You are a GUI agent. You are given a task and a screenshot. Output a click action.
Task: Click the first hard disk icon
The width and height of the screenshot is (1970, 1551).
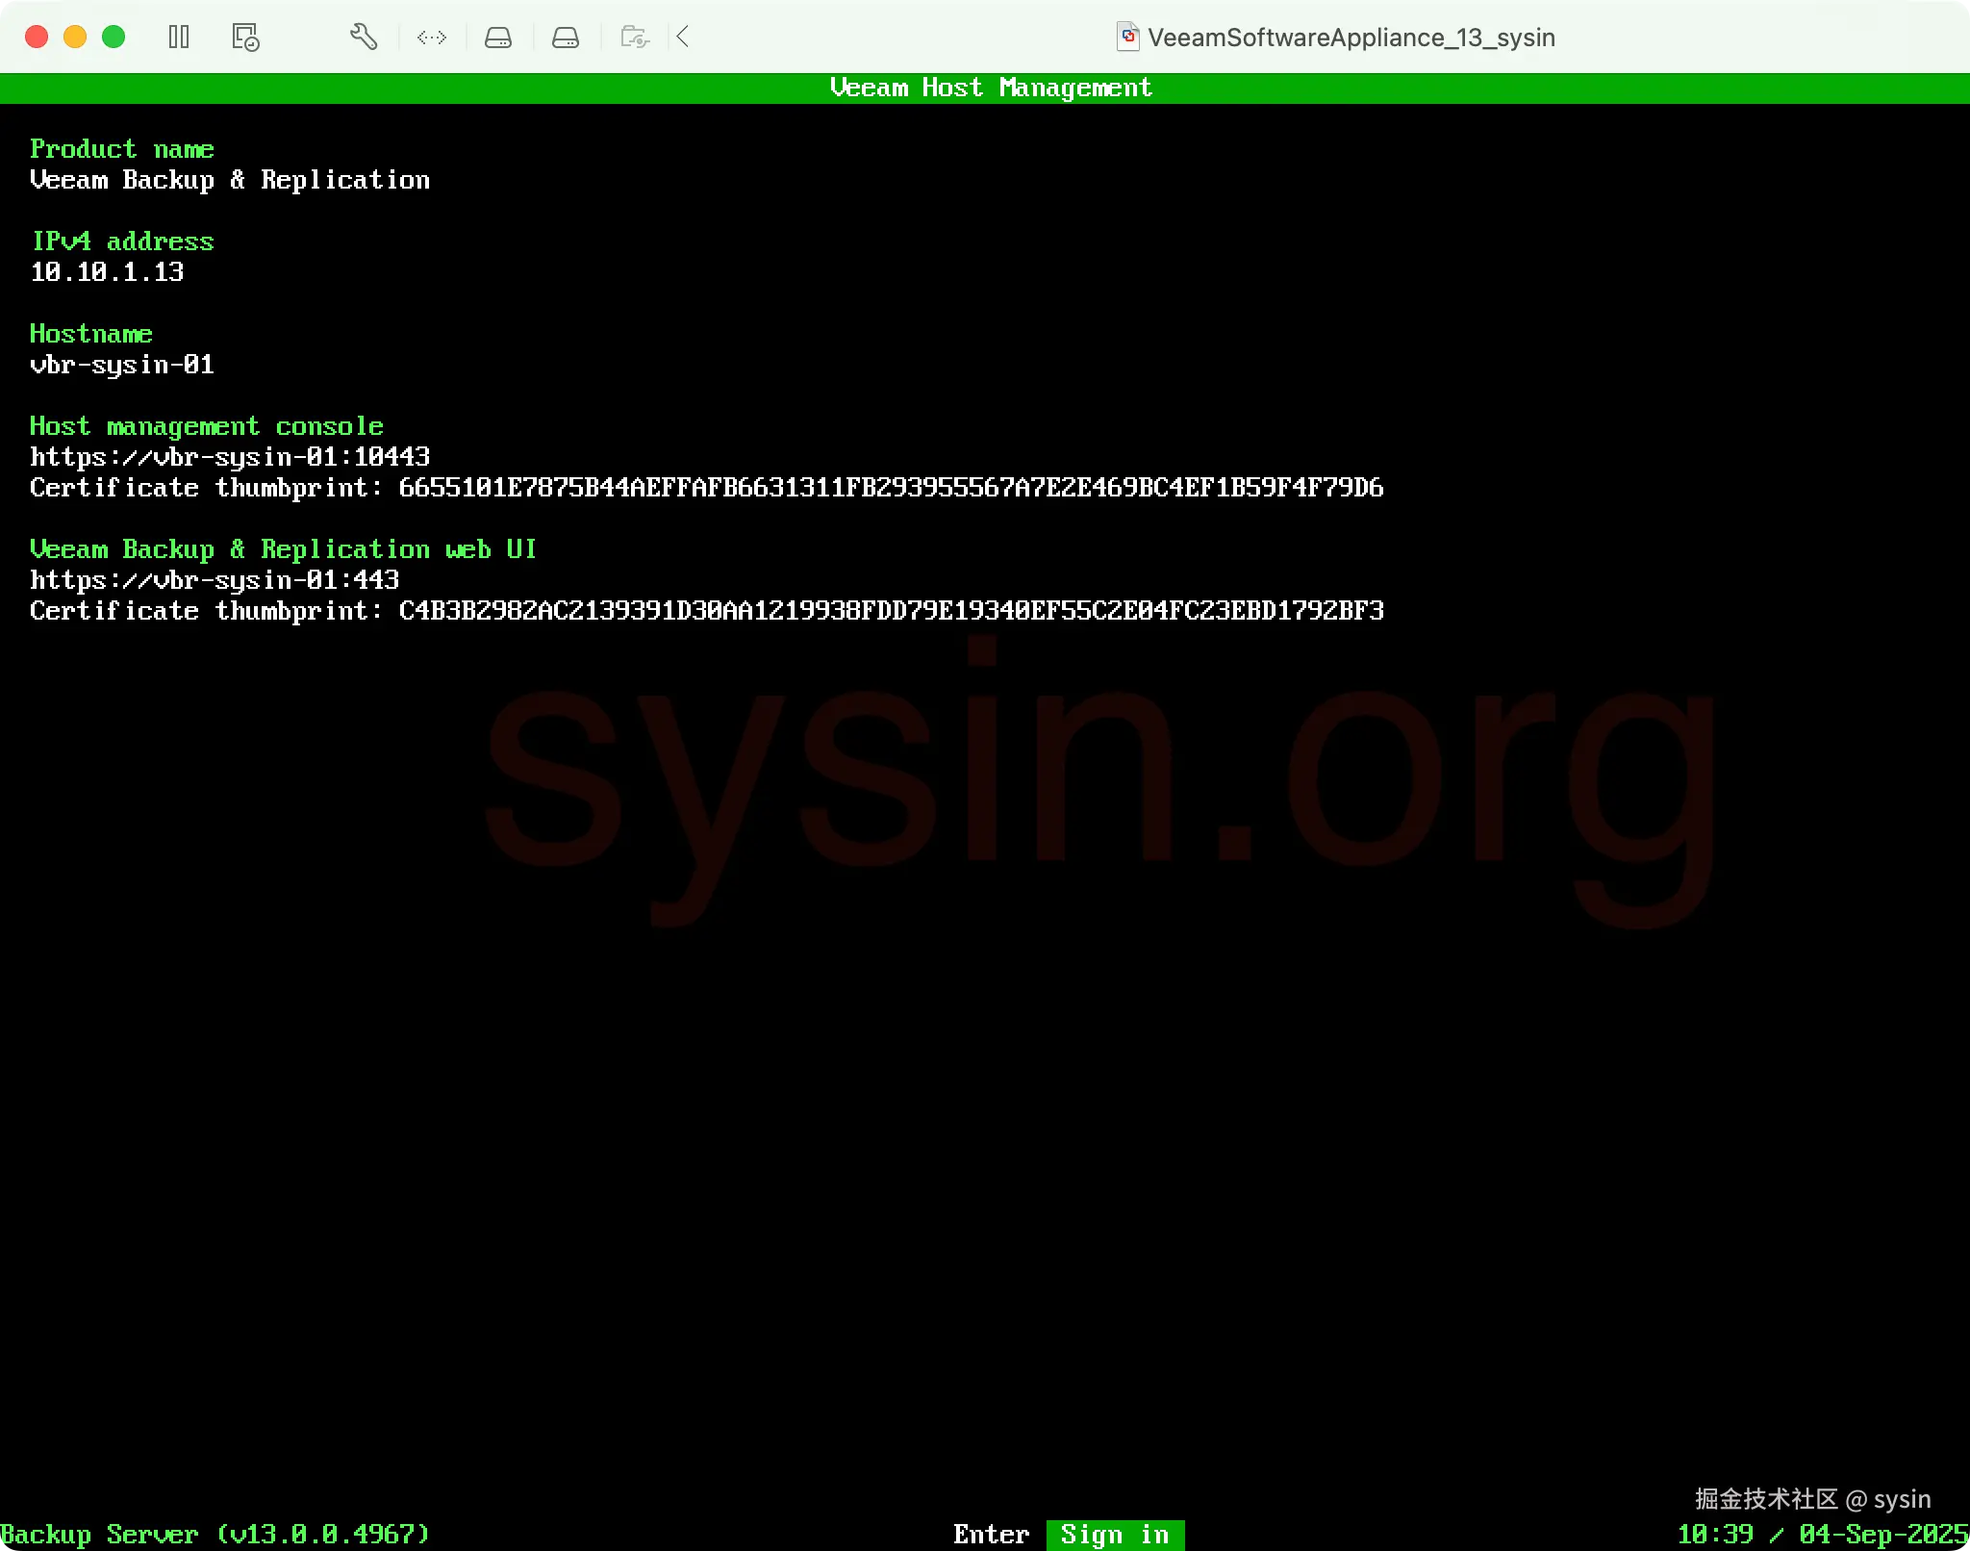[498, 38]
